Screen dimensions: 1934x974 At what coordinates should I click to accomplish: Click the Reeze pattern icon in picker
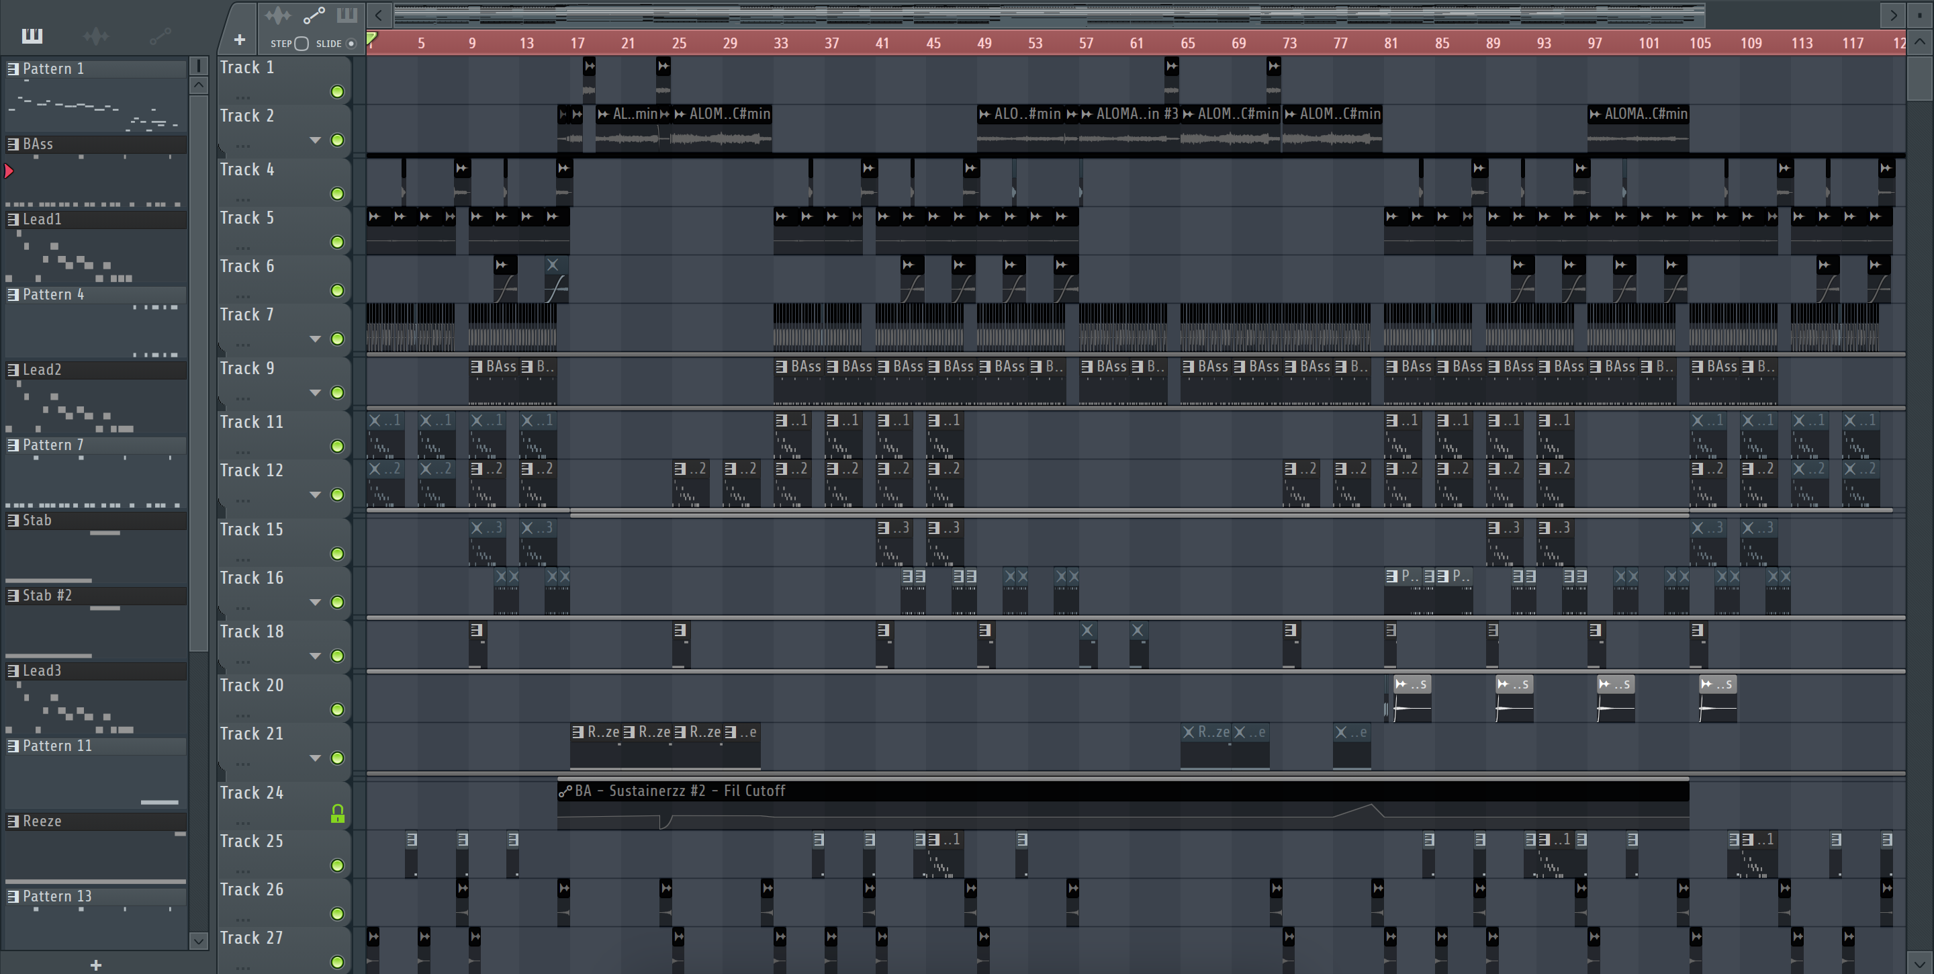[x=13, y=822]
